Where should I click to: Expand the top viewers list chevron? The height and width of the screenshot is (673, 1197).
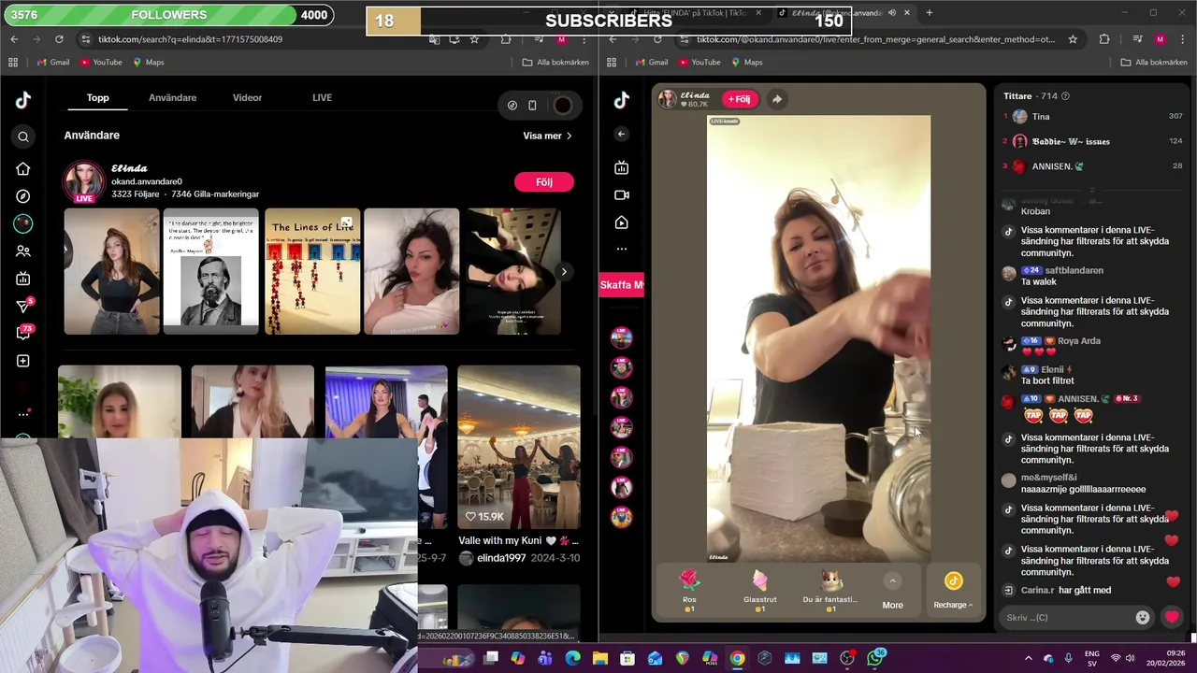[1091, 190]
